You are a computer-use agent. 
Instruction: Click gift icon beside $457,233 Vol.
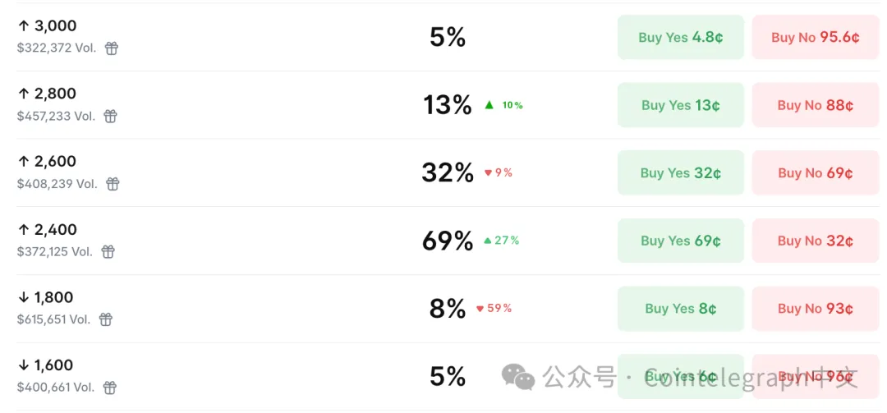(x=111, y=117)
